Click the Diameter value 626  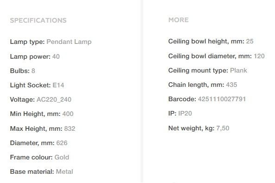coord(62,143)
